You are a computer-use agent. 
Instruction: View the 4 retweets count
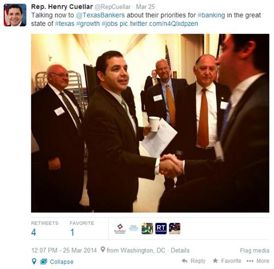coord(33,232)
